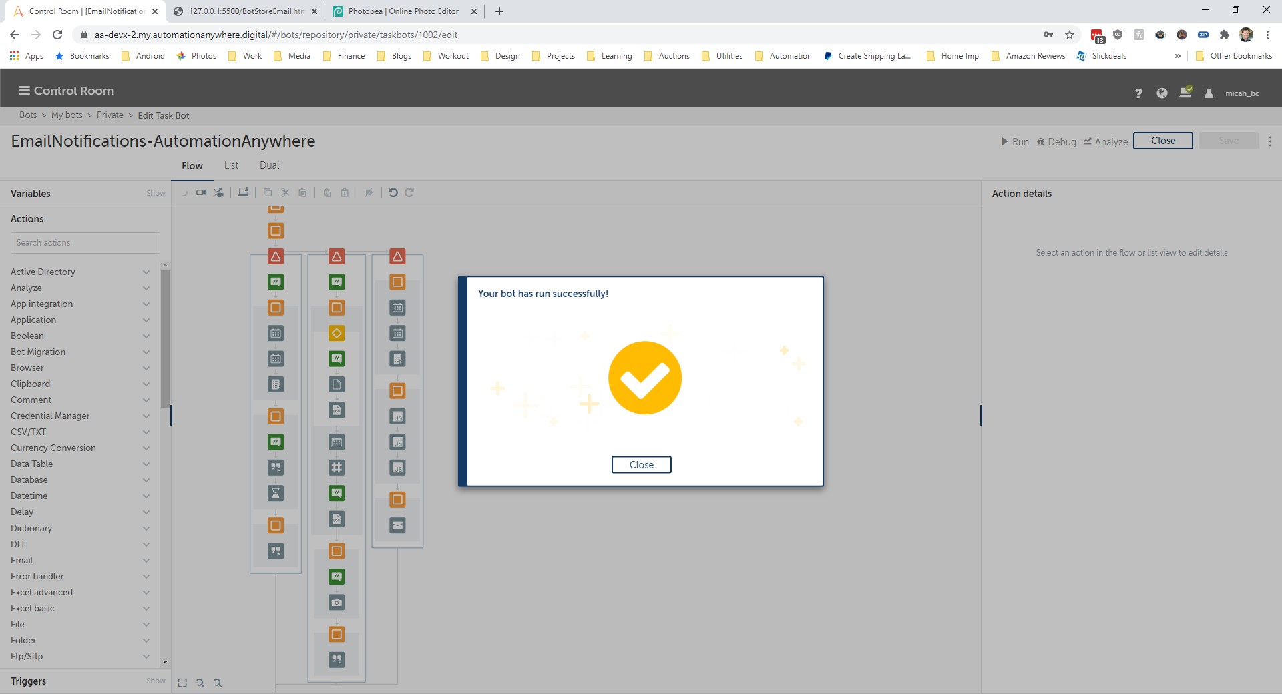Click the Run button

point(1015,141)
